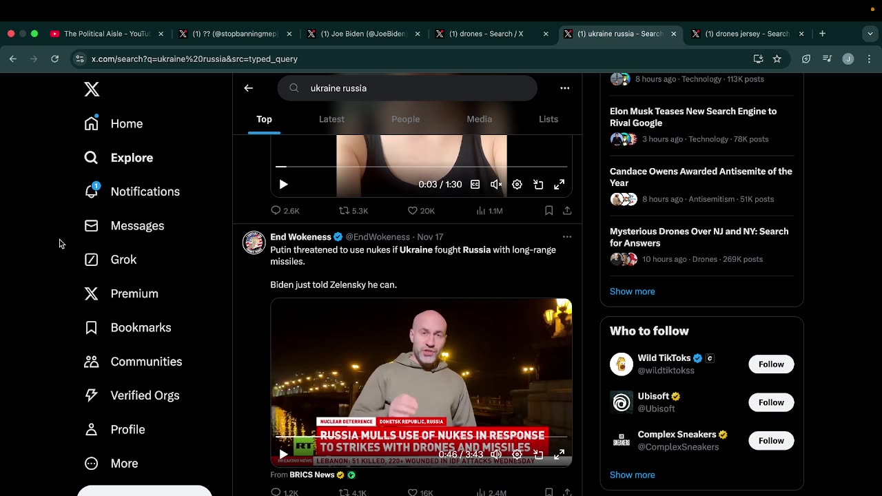This screenshot has height=496, width=882.
Task: Open Chrome tab search dropdown
Action: tap(869, 34)
